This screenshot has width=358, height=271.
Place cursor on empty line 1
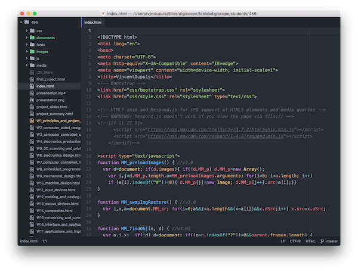click(218, 30)
